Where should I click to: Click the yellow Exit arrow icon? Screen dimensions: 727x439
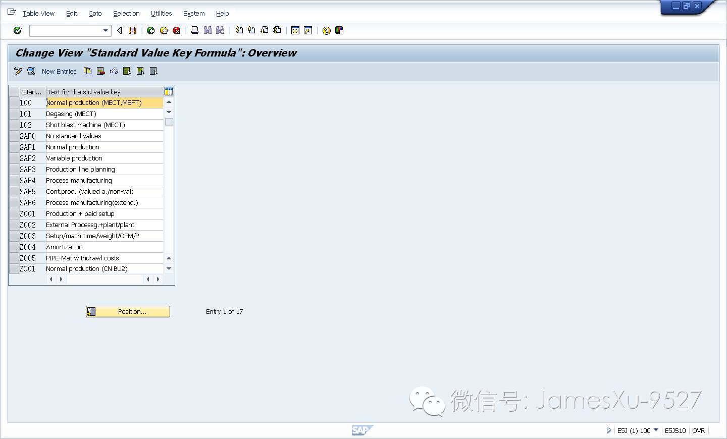pyautogui.click(x=164, y=31)
